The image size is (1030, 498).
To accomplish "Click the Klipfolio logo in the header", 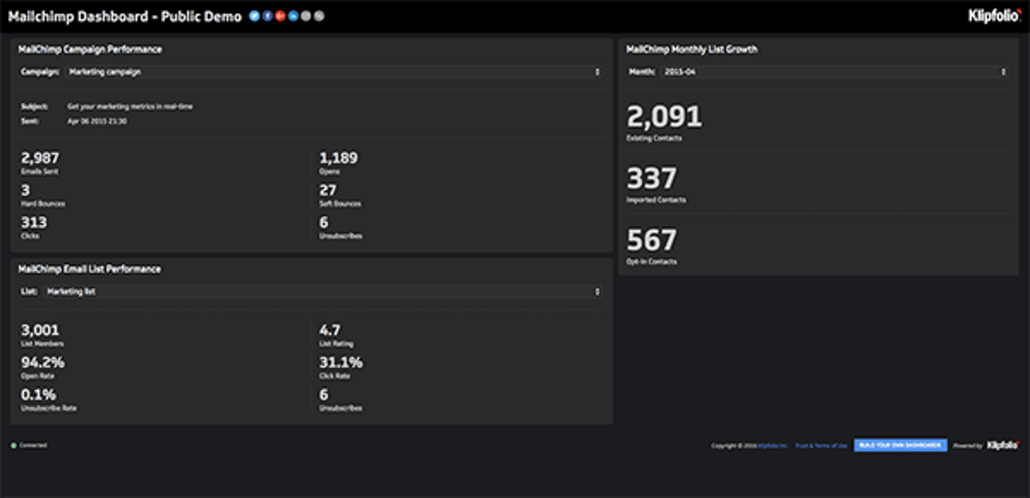I will (994, 16).
